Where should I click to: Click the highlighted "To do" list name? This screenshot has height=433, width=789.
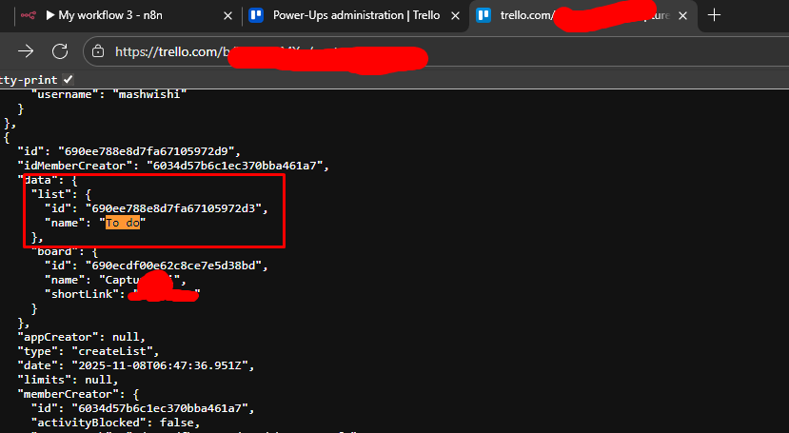click(122, 223)
